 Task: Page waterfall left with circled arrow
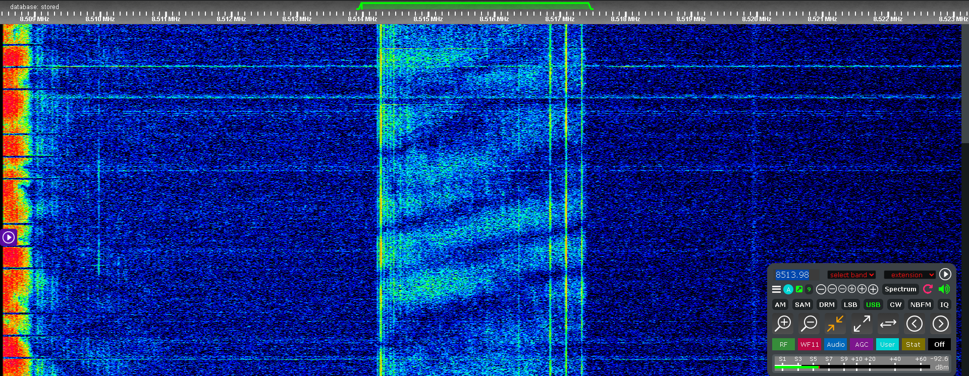pos(914,324)
